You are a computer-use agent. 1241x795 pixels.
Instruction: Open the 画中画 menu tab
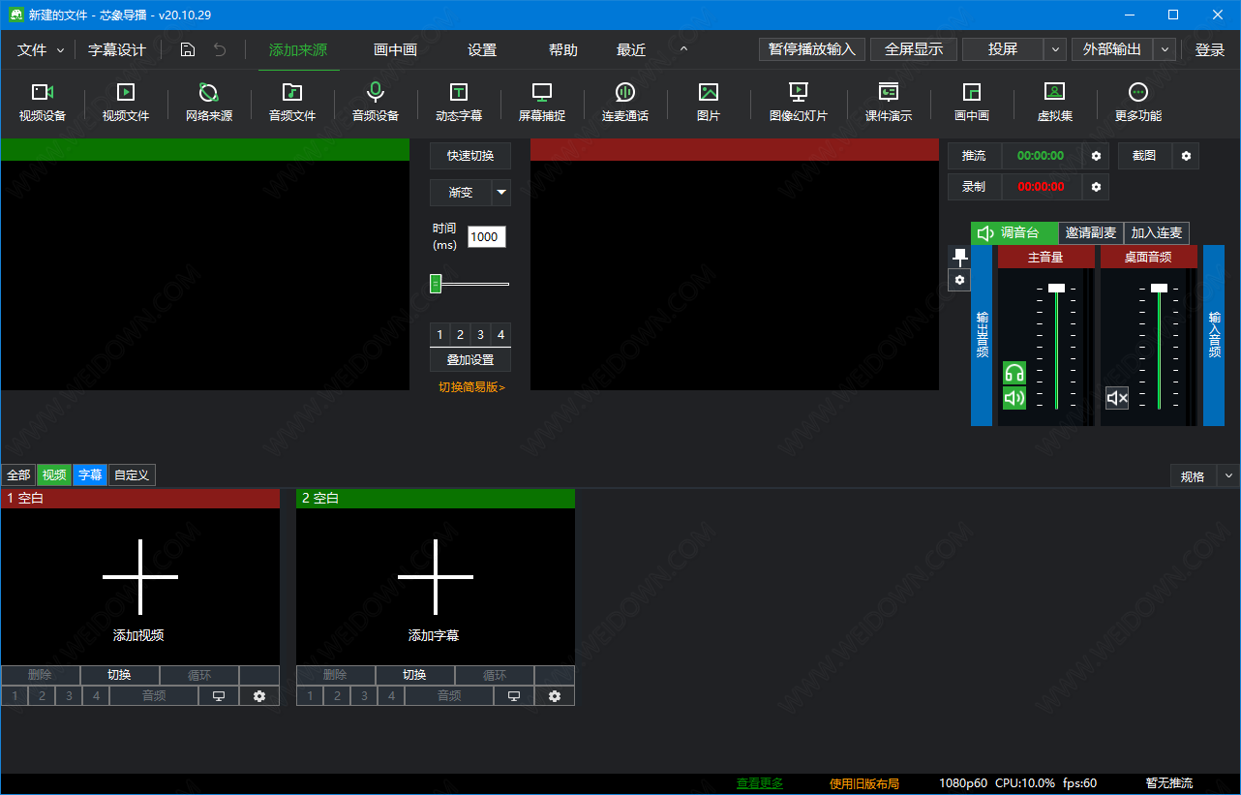[x=395, y=50]
